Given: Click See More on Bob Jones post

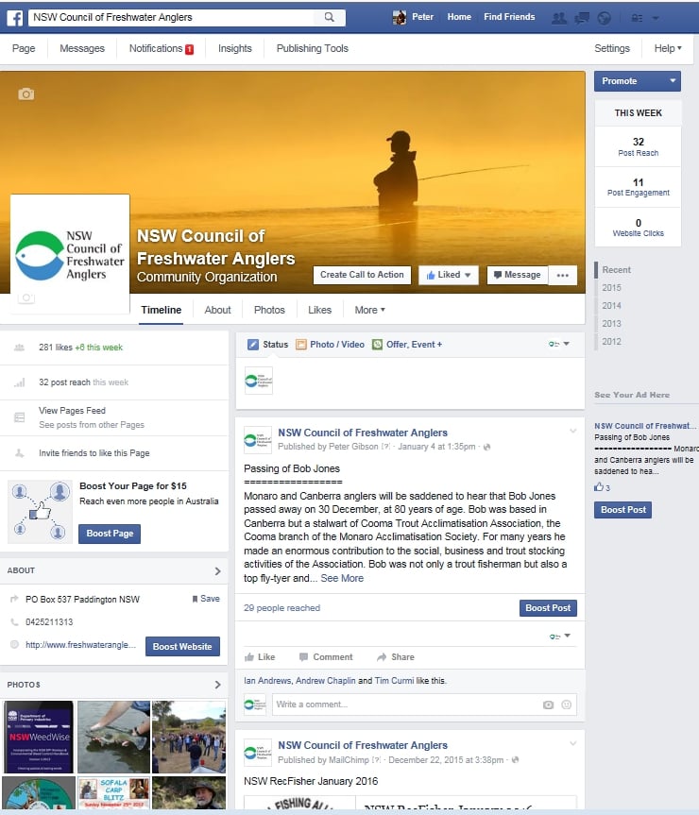Looking at the screenshot, I should point(342,579).
